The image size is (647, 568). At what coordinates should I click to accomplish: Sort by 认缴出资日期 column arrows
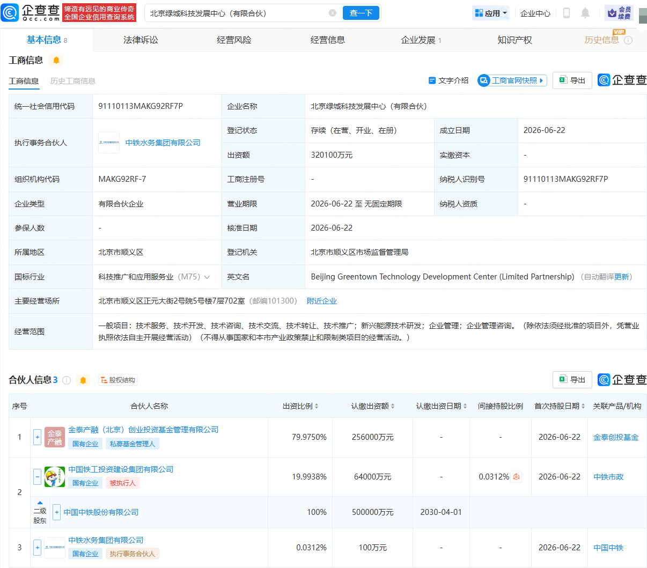(465, 406)
